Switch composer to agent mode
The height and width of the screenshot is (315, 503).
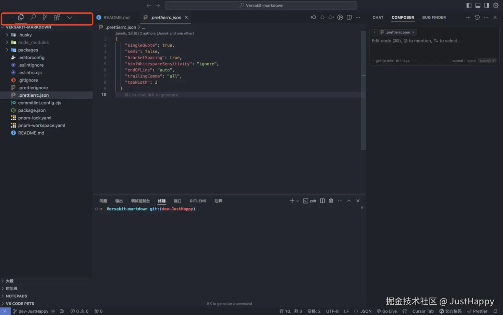[x=471, y=61]
